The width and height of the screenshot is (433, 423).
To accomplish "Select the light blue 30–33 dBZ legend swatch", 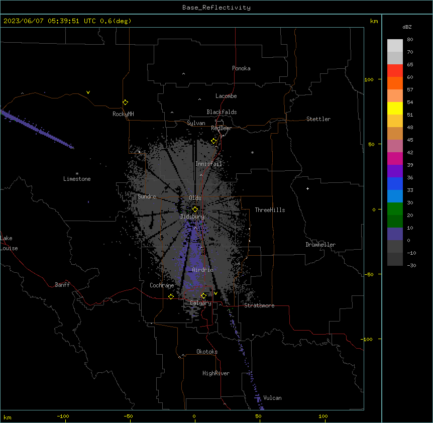I will tap(395, 196).
